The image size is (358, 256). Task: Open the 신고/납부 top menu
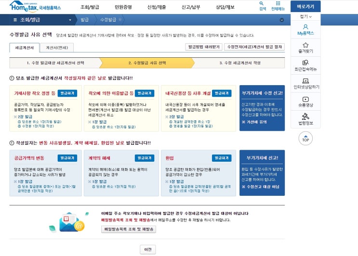tap(191, 7)
